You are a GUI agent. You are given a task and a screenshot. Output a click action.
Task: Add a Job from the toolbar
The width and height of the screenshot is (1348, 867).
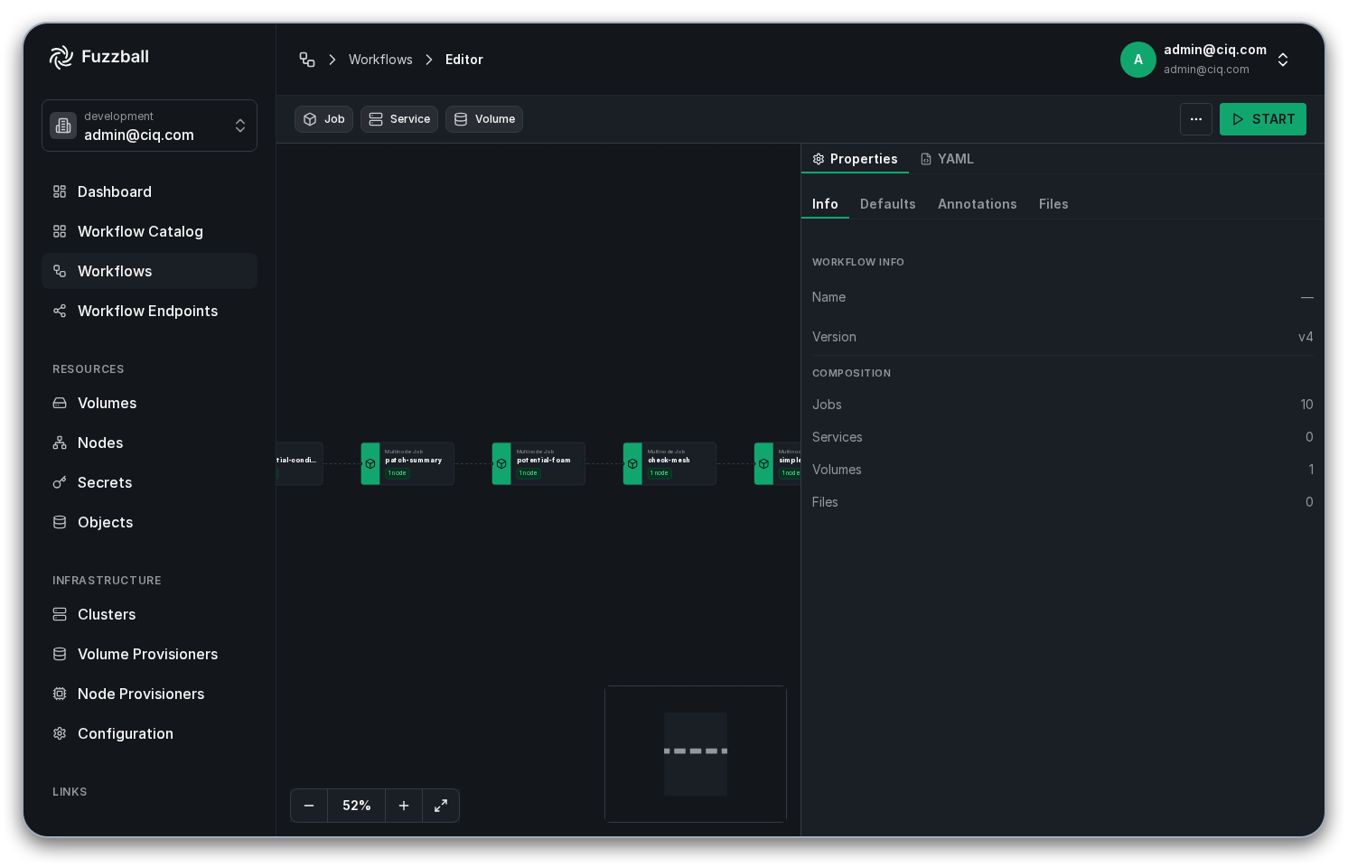(323, 119)
